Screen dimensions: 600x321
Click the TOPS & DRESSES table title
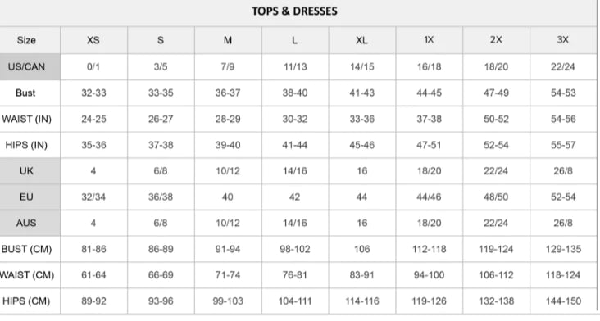294,11
